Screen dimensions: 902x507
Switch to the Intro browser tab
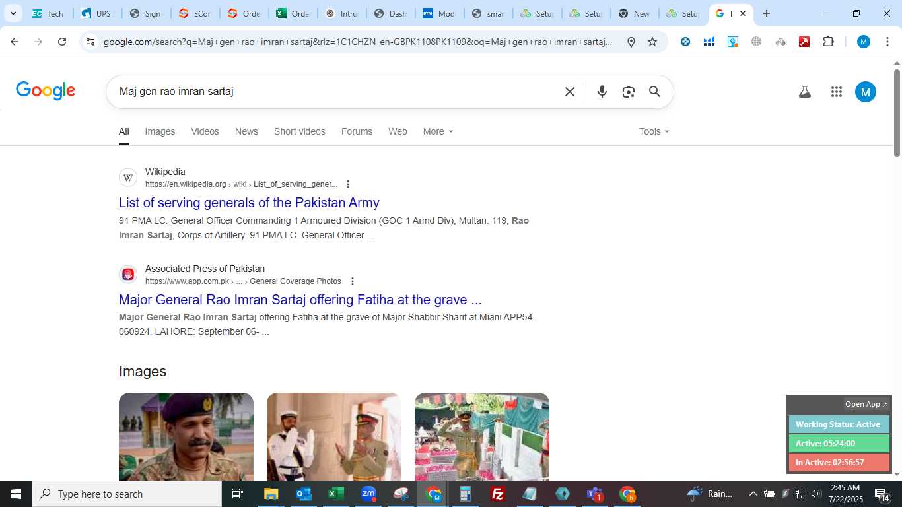341,13
